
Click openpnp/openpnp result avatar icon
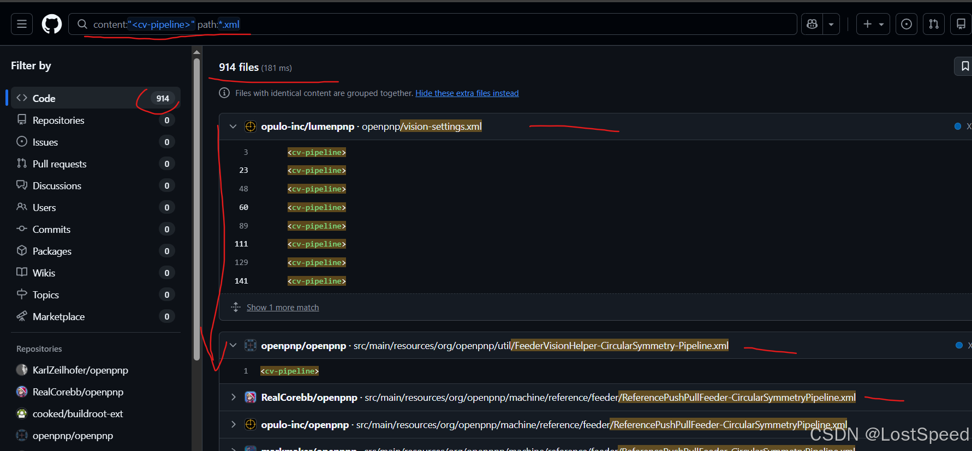point(251,345)
